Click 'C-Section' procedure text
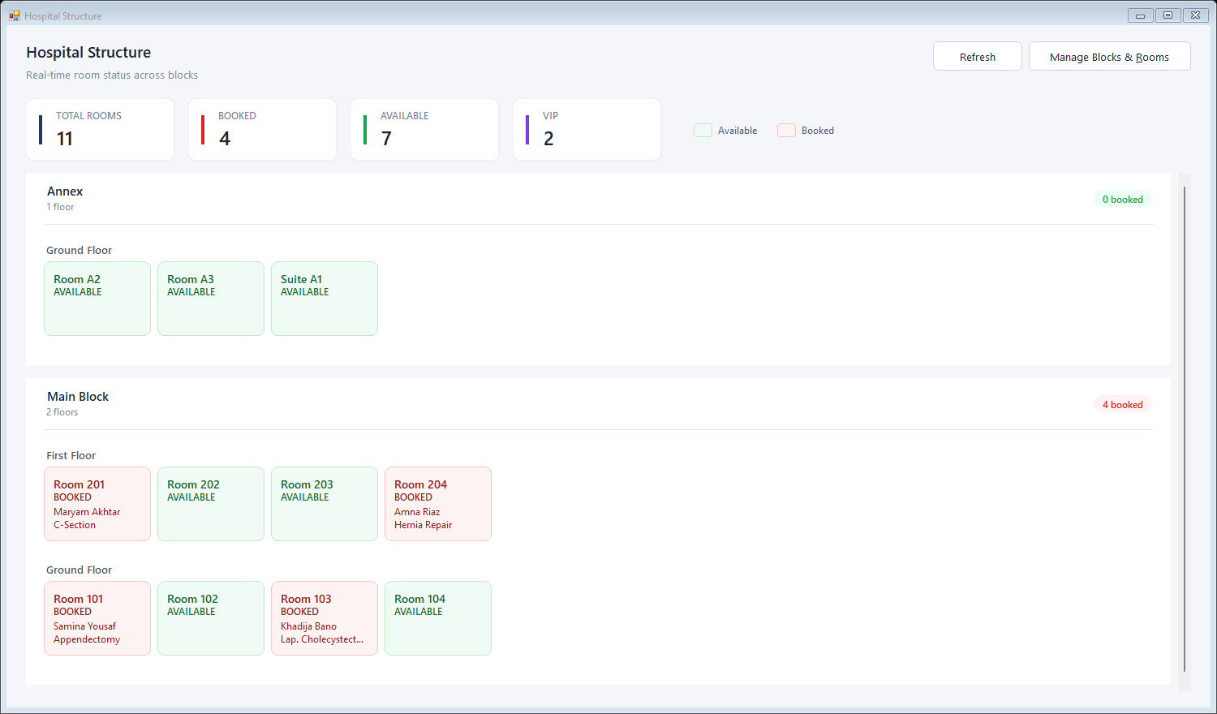 click(x=75, y=525)
